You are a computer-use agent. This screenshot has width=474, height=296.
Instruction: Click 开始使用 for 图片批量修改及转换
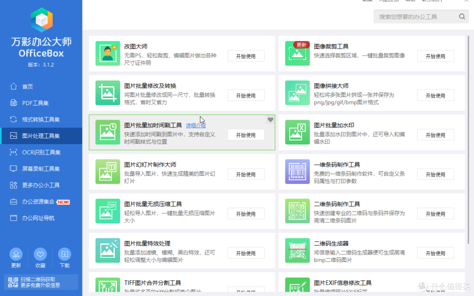tap(246, 95)
